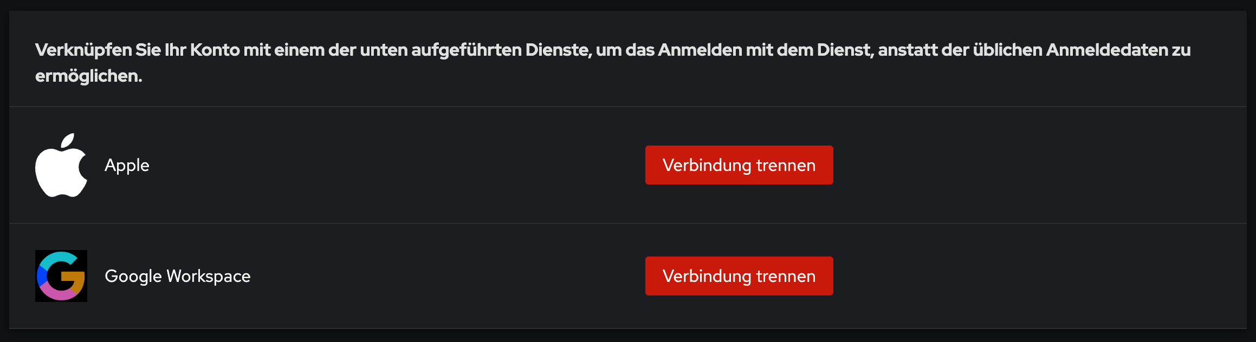The width and height of the screenshot is (1256, 342).
Task: Unlink Apple sign-in via Verbindung trennen
Action: click(x=739, y=165)
